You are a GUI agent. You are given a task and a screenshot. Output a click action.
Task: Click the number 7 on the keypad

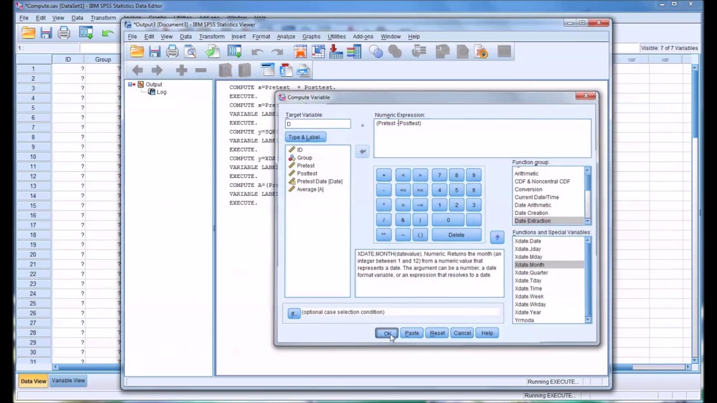tap(439, 175)
